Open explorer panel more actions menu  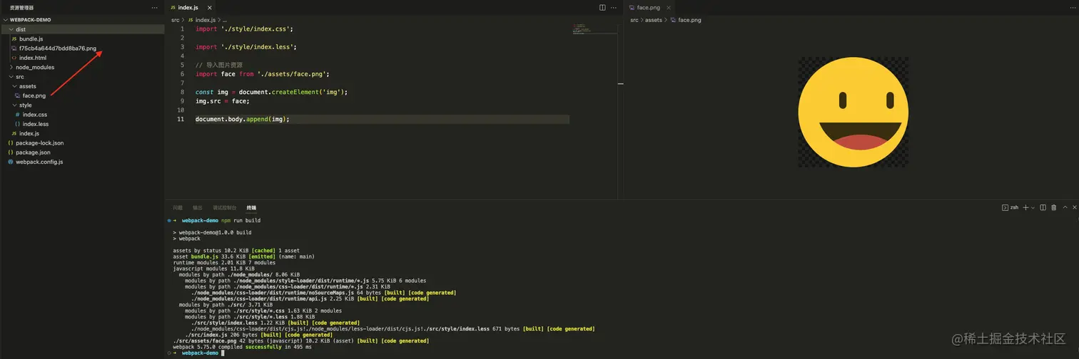(x=154, y=8)
